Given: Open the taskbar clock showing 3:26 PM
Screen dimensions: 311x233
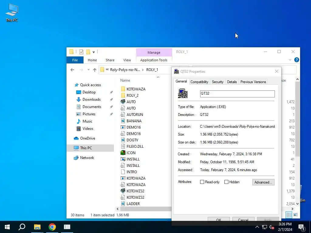Looking at the screenshot, I should pyautogui.click(x=285, y=227).
